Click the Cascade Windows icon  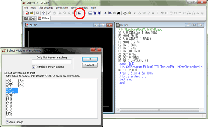(95, 13)
